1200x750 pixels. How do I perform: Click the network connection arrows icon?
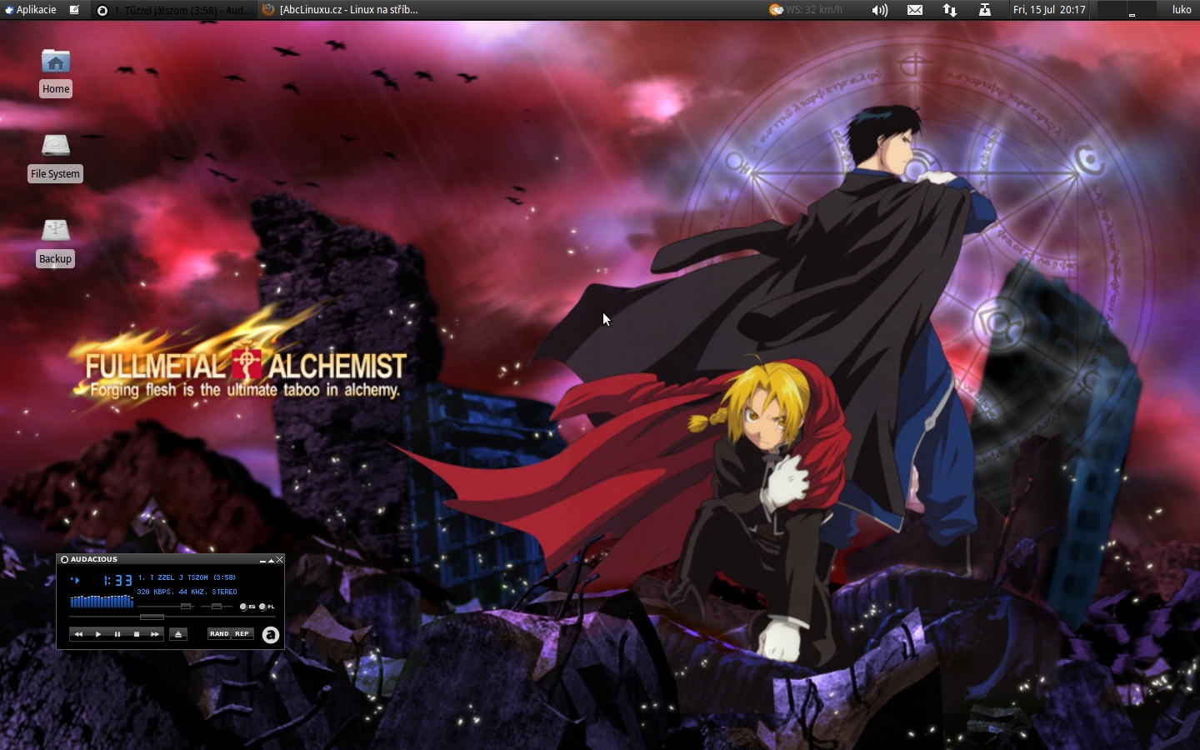click(950, 10)
